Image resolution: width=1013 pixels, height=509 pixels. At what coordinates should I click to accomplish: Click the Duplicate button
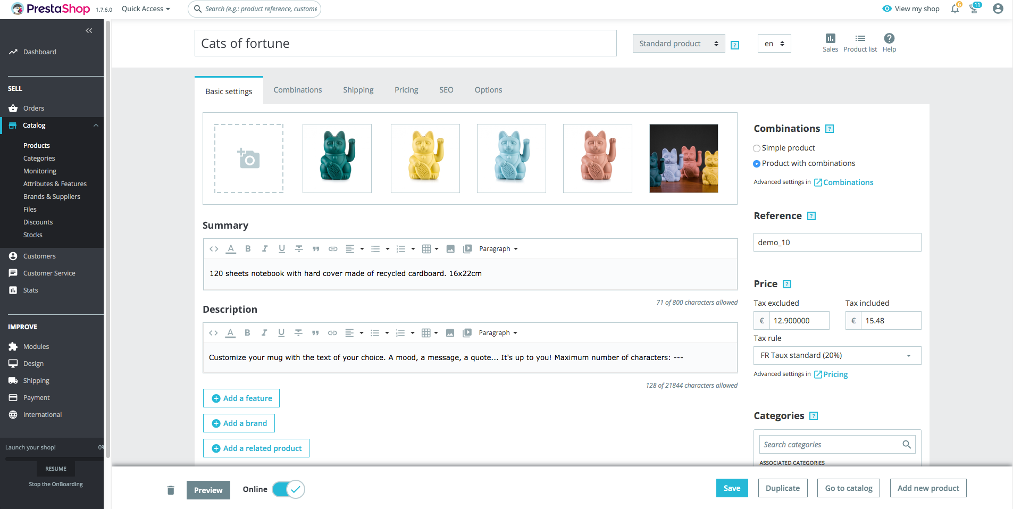coord(783,488)
